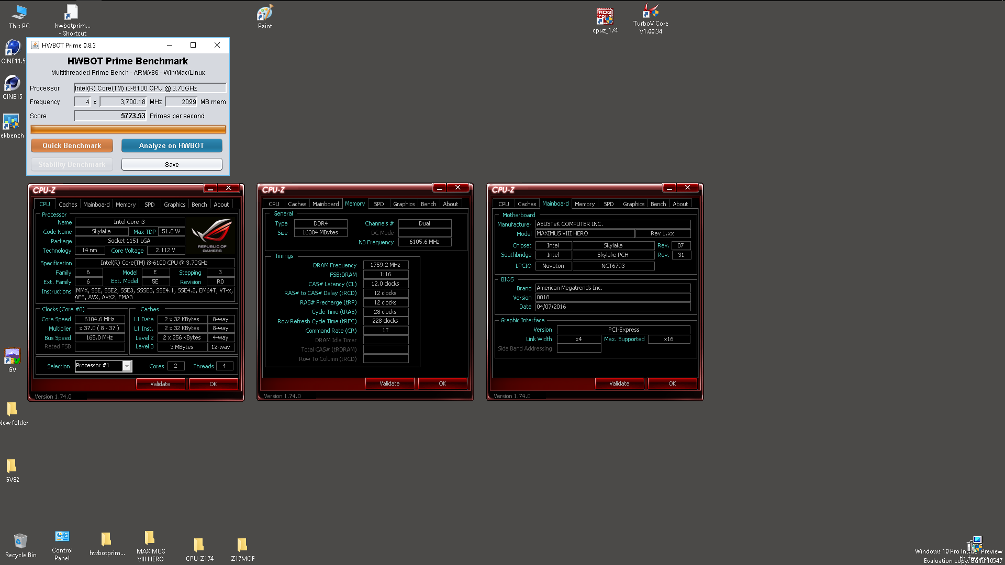The image size is (1005, 565).
Task: Open Bench tab in Mainboard window
Action: point(658,204)
